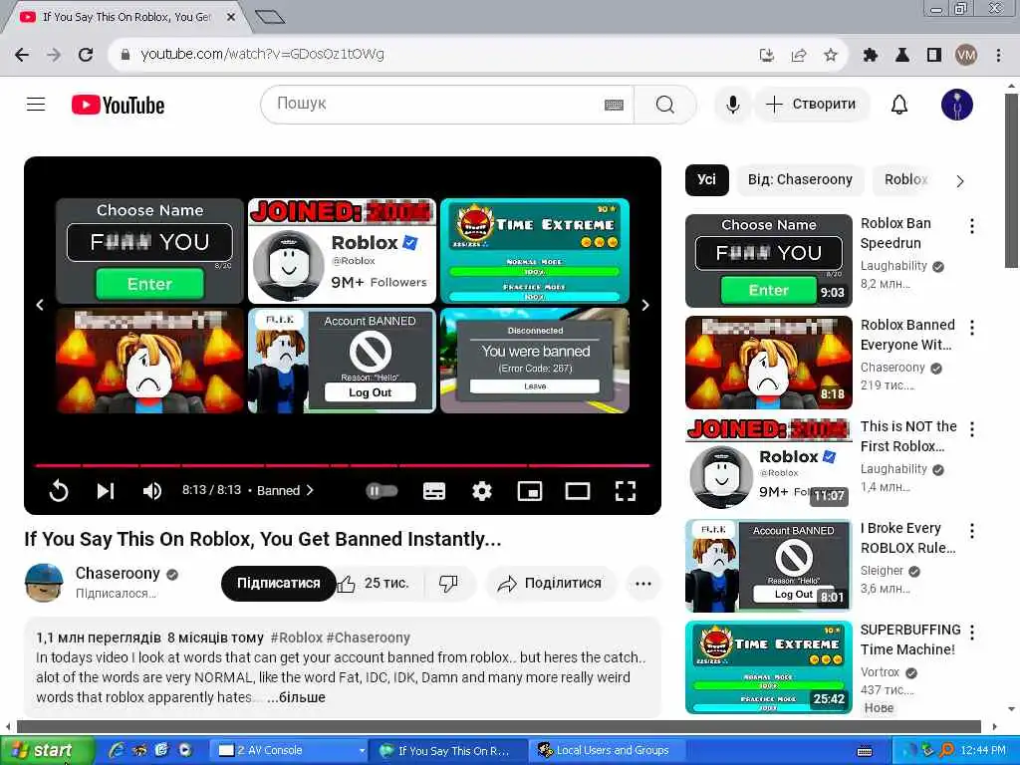This screenshot has height=765, width=1020.
Task: Select the Усі filter chip
Action: pos(706,180)
